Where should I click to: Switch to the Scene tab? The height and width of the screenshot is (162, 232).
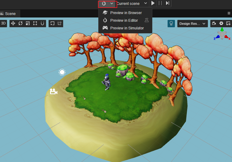point(10,14)
